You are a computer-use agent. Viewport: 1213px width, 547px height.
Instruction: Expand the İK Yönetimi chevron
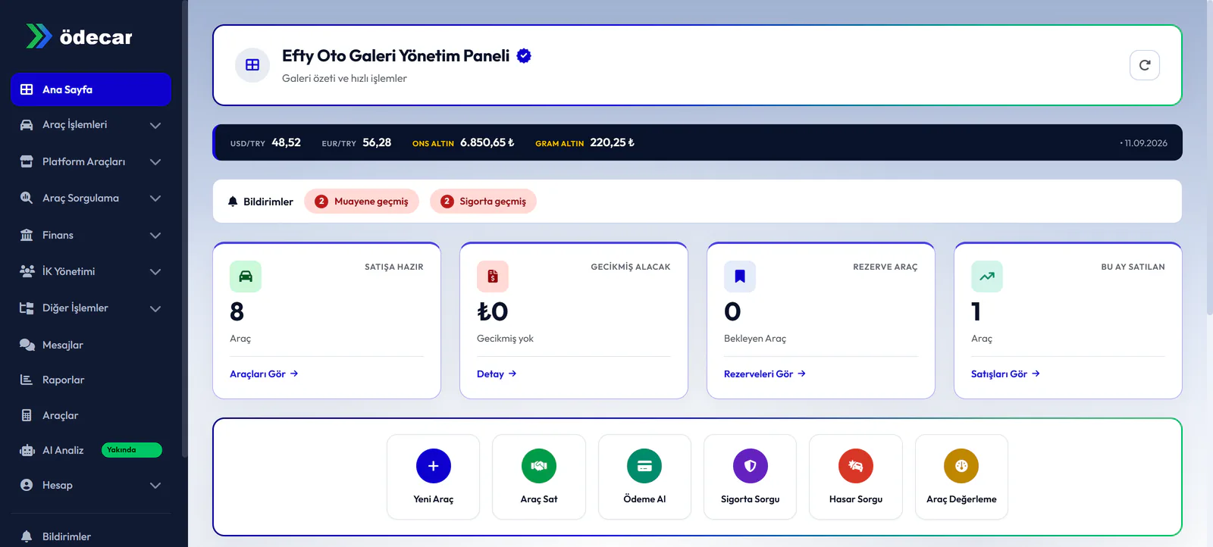click(x=155, y=272)
